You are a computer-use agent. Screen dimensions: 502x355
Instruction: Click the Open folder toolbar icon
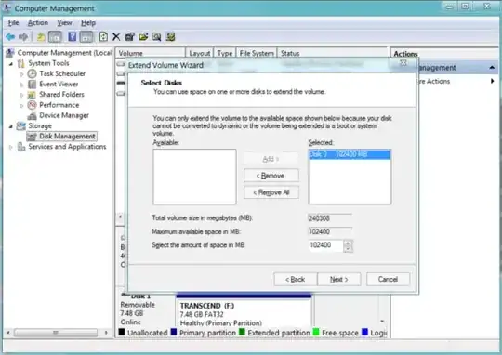(143, 37)
